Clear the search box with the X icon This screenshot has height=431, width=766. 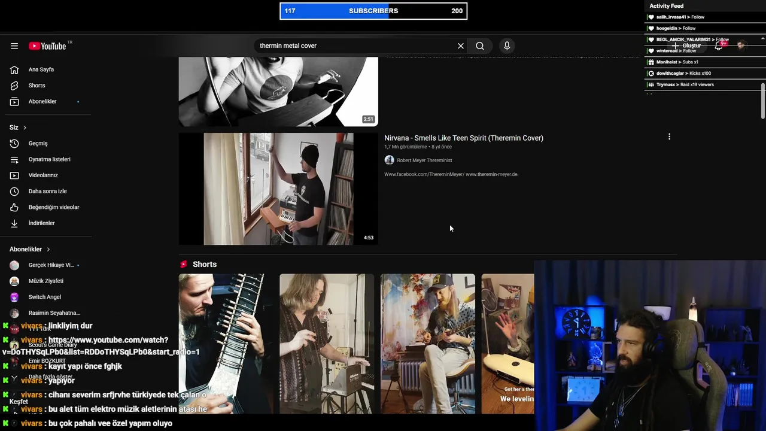(x=461, y=45)
